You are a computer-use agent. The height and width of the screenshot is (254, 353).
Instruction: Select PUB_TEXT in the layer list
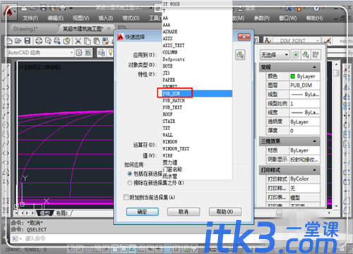tap(197, 107)
